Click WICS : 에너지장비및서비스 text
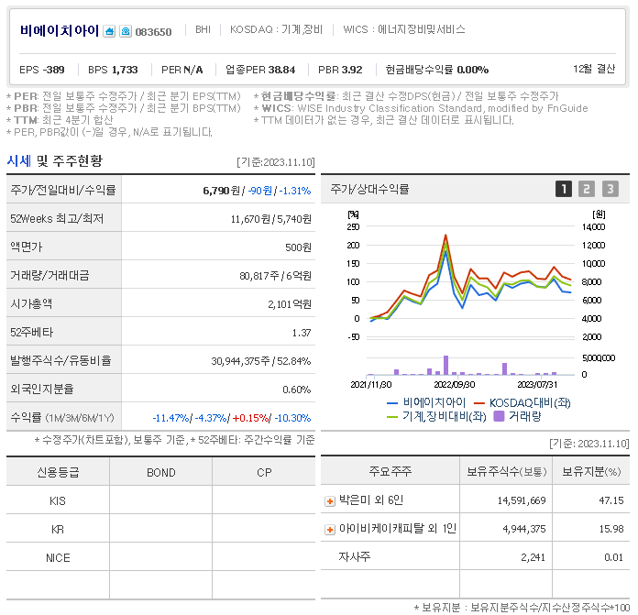 pyautogui.click(x=404, y=29)
